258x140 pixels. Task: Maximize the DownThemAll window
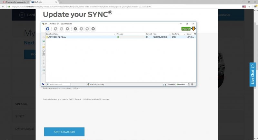pyautogui.click(x=187, y=23)
